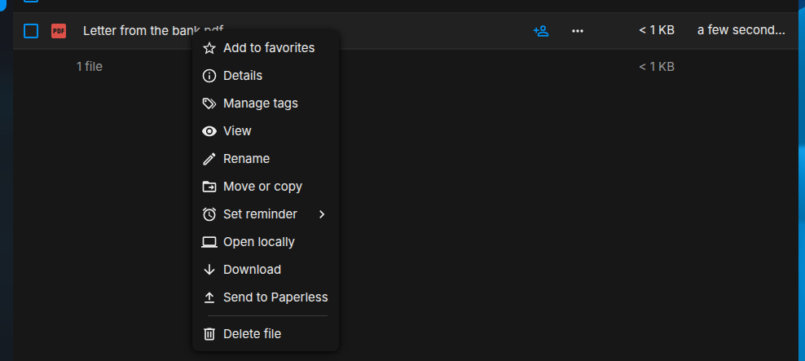Select Rename in the menu

click(x=266, y=159)
